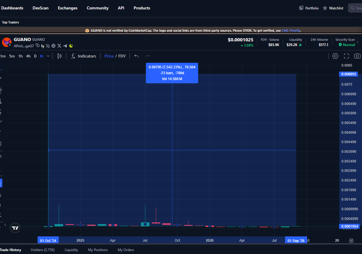Follow the CMC Priority link

click(291, 30)
